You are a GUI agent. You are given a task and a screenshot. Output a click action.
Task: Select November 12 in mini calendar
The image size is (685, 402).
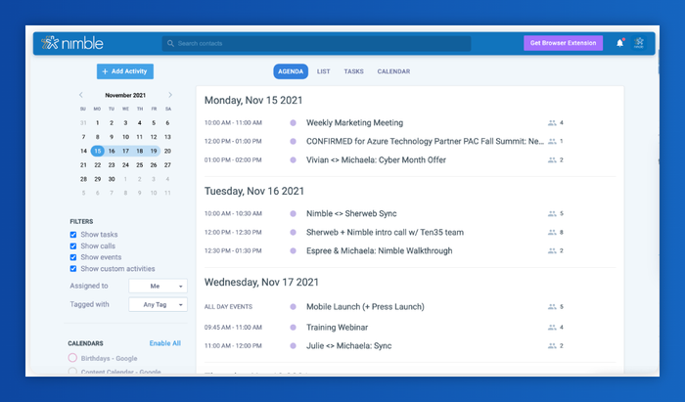(x=154, y=137)
